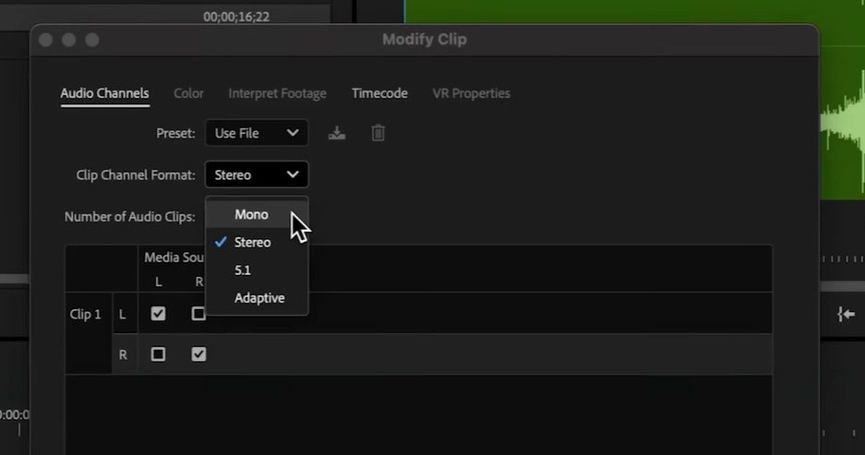Click the 00;00;16;22 timecode in background window
The width and height of the screenshot is (865, 455).
[236, 17]
